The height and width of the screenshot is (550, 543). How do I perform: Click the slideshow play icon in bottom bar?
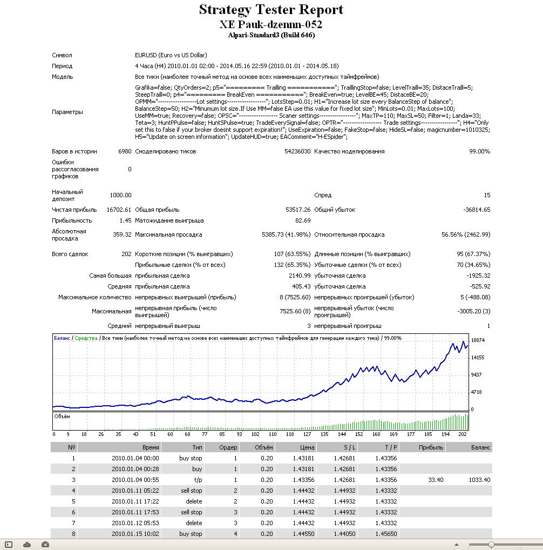coord(9,545)
